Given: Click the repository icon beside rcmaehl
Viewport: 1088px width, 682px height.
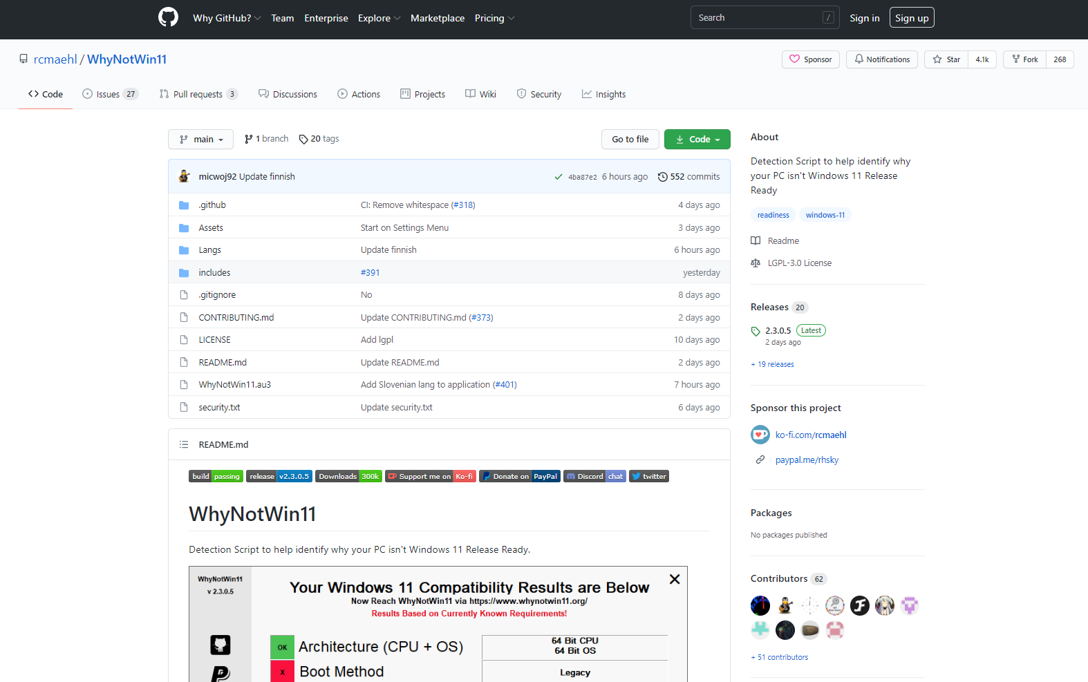Looking at the screenshot, I should [24, 59].
